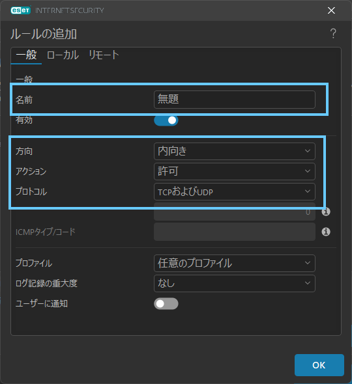The image size is (352, 384).
Task: Open ログ記録の重大度 dropdown showing なし
Action: pos(235,283)
